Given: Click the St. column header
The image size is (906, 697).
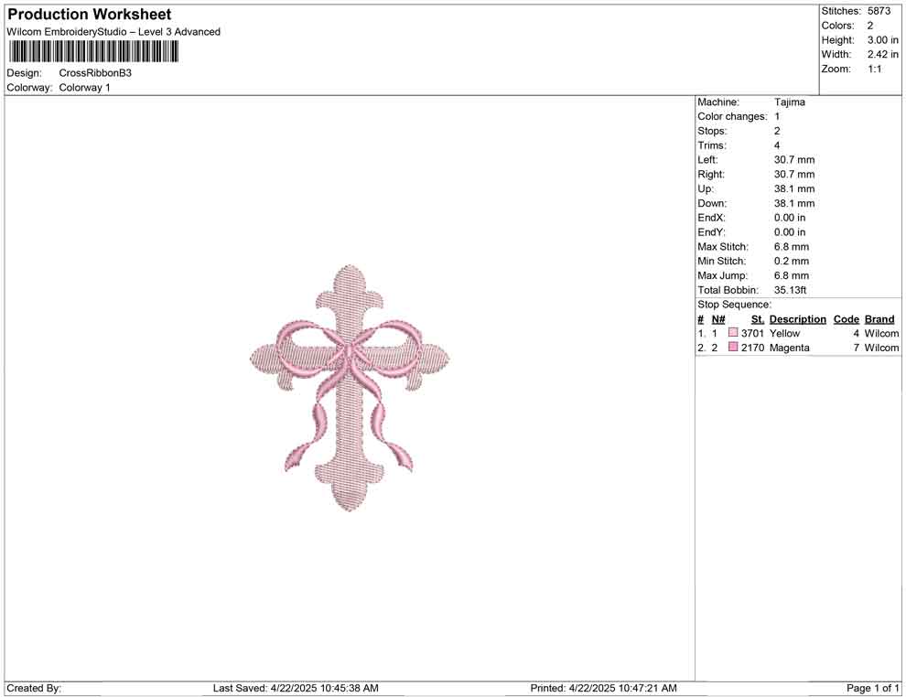Looking at the screenshot, I should pos(757,318).
